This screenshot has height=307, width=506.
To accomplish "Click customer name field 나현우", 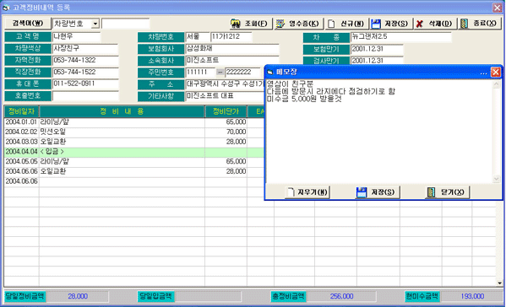I will (77, 37).
